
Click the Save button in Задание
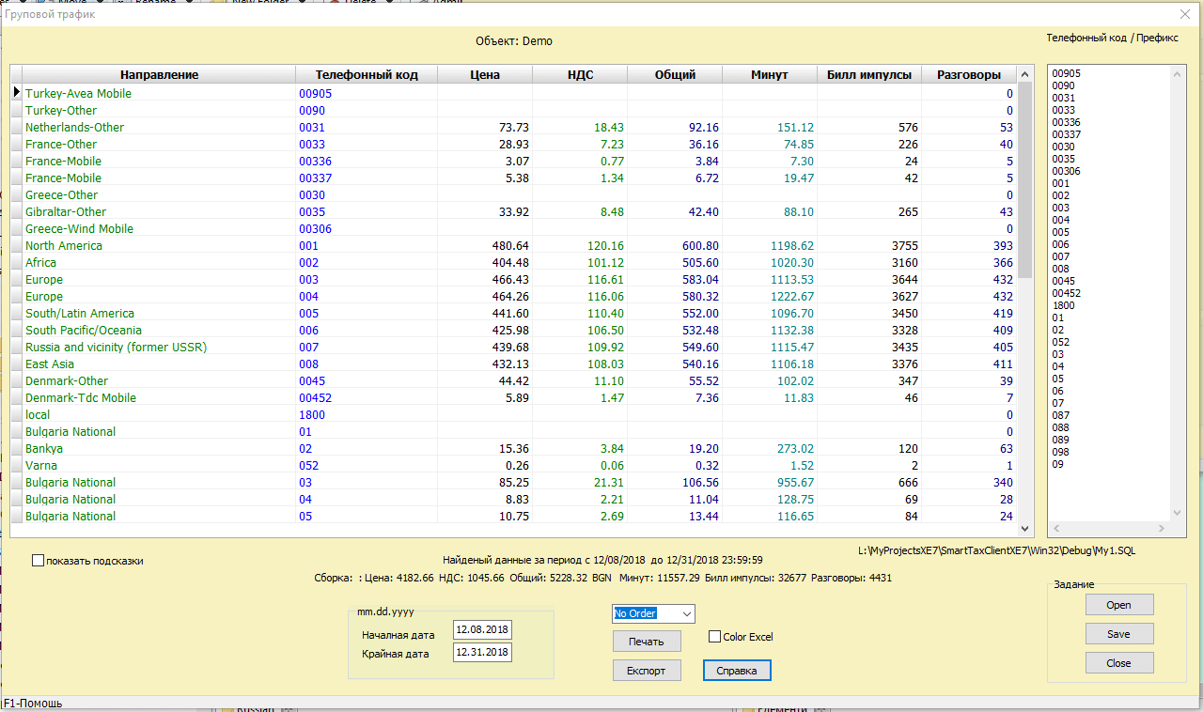1118,634
